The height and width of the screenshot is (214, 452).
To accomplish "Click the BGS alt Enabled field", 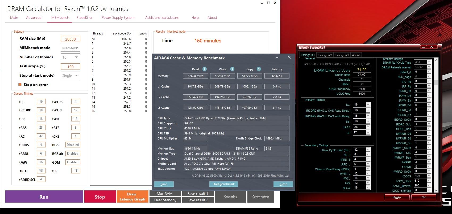I will (73, 154).
